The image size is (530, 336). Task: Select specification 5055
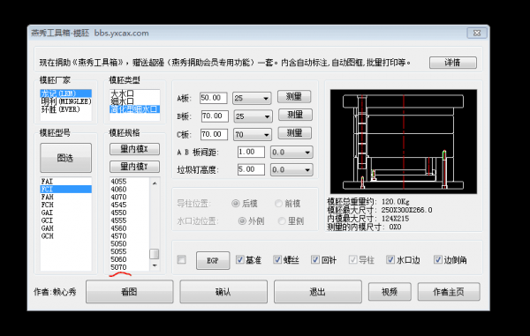(129, 251)
